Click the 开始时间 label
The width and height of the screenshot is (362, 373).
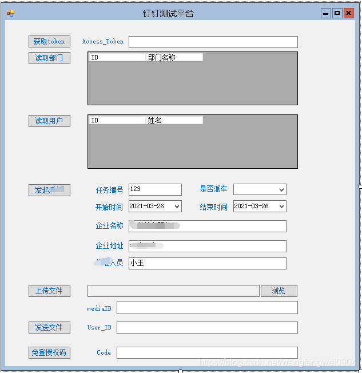pos(109,207)
